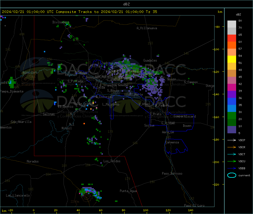The height and width of the screenshot is (214, 253).
Task: Click the 'Lag.Llancanelo' map label
Action: [18, 195]
